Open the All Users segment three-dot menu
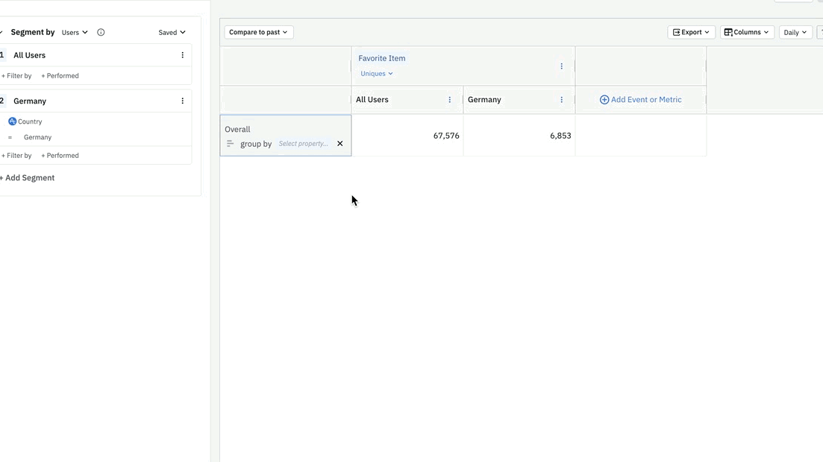The width and height of the screenshot is (823, 462). 182,55
